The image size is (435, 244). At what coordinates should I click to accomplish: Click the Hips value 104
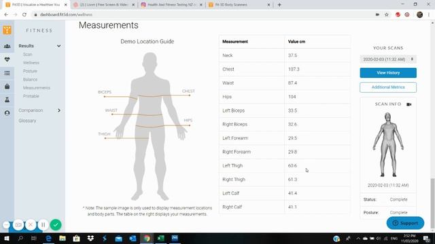(x=292, y=97)
